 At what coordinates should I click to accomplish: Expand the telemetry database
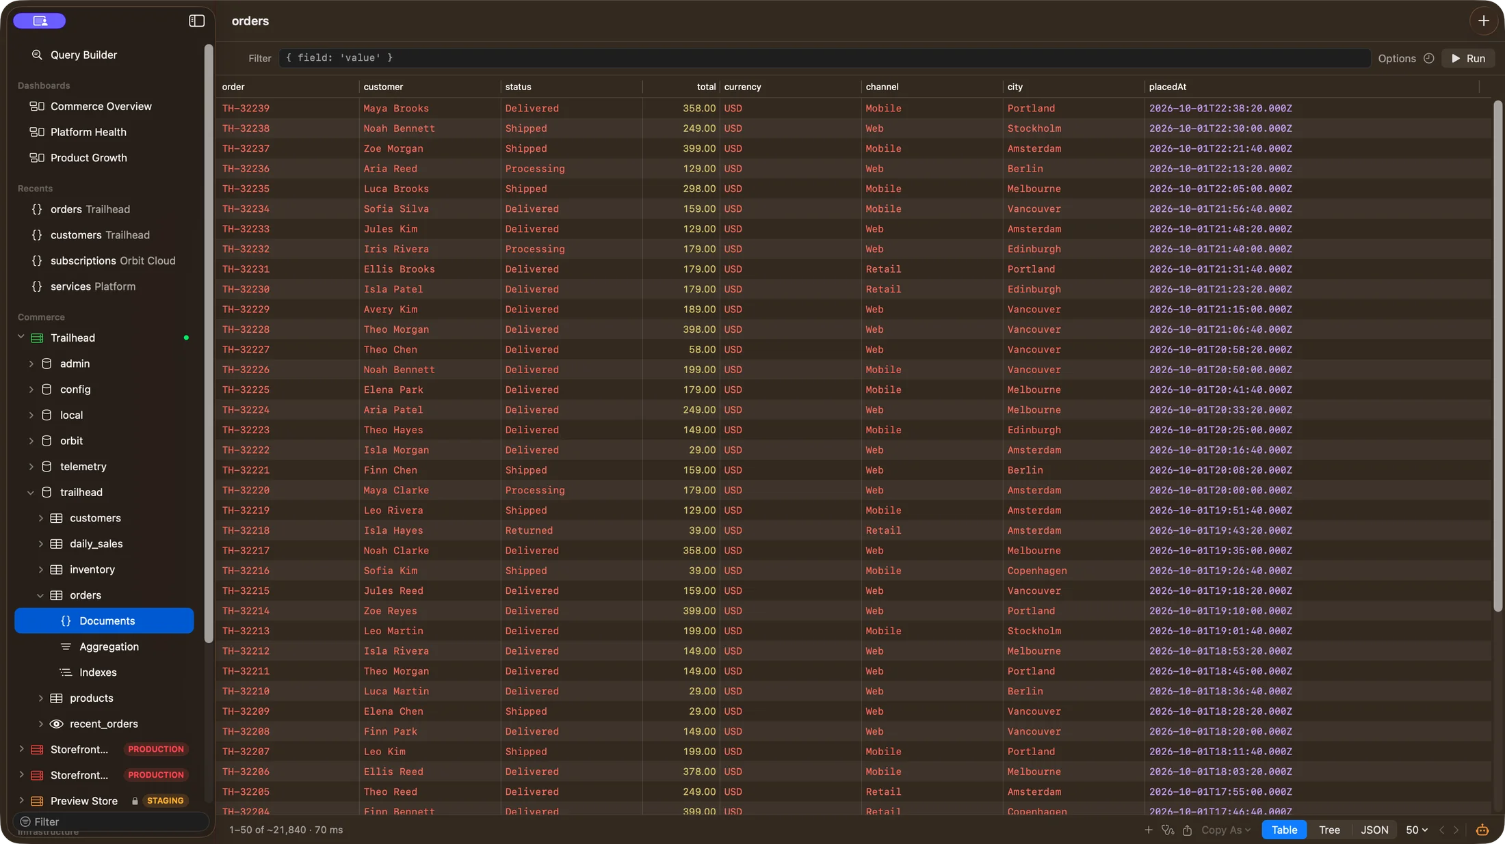(31, 467)
